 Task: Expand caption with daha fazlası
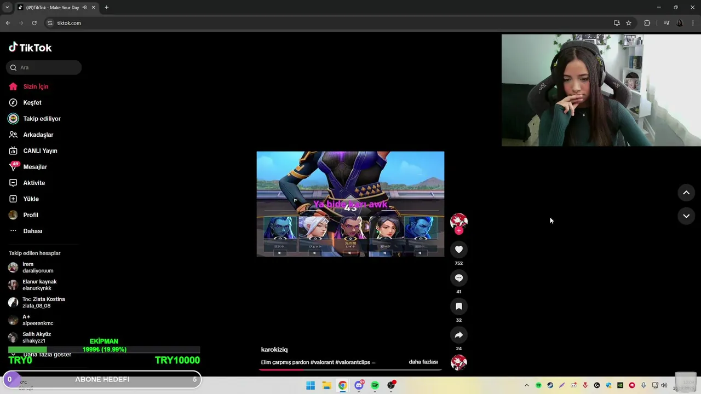[423, 362]
